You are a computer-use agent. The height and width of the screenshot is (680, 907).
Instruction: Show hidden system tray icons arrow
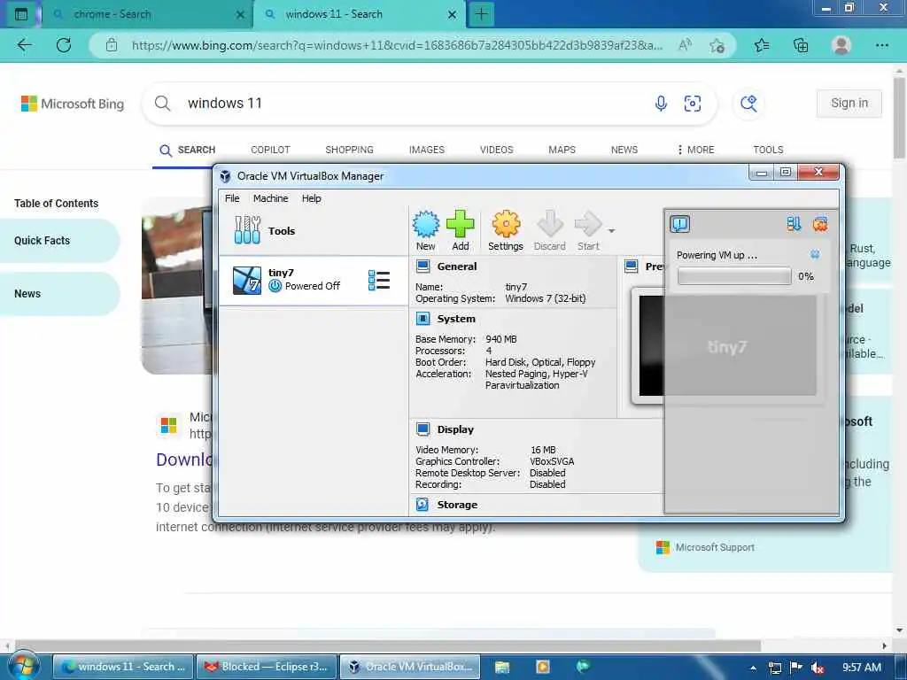coord(753,668)
